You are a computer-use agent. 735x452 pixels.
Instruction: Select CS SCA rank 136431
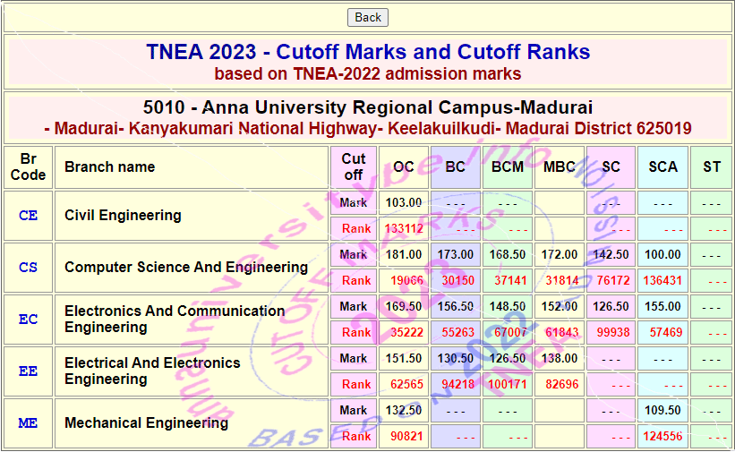(662, 280)
